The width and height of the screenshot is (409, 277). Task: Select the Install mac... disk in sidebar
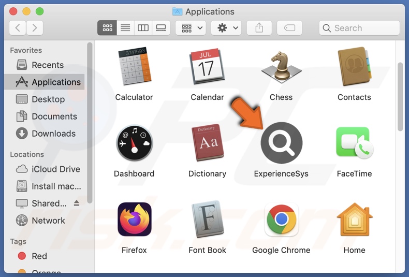click(x=45, y=186)
